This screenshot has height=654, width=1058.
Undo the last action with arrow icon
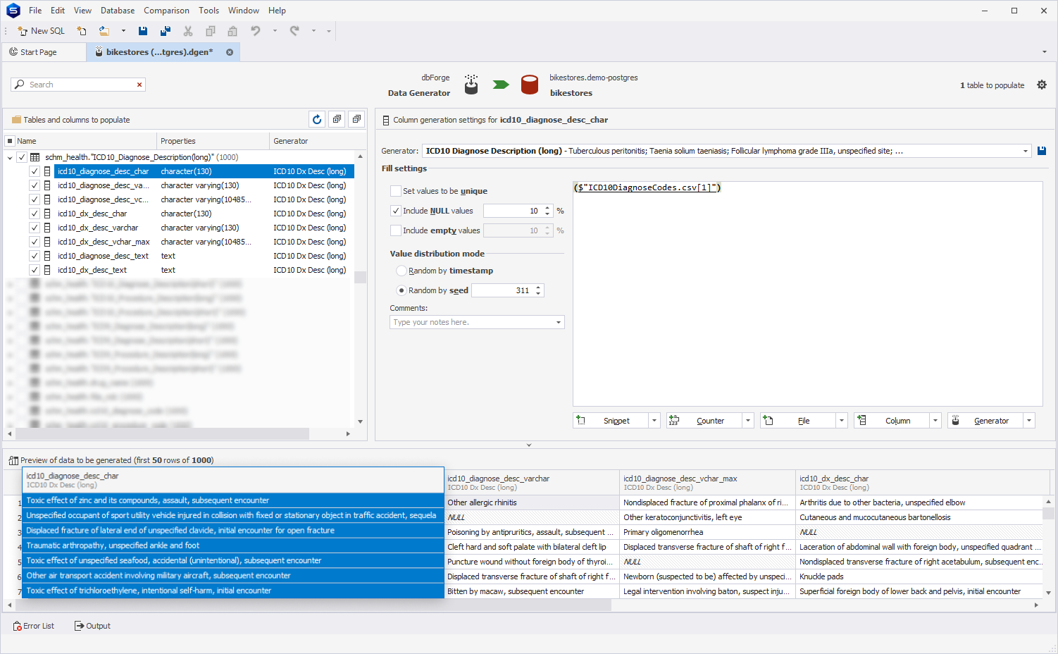coord(256,31)
